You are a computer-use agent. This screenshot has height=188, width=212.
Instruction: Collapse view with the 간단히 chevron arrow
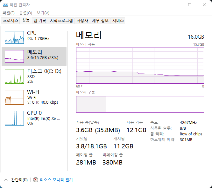[6, 180]
